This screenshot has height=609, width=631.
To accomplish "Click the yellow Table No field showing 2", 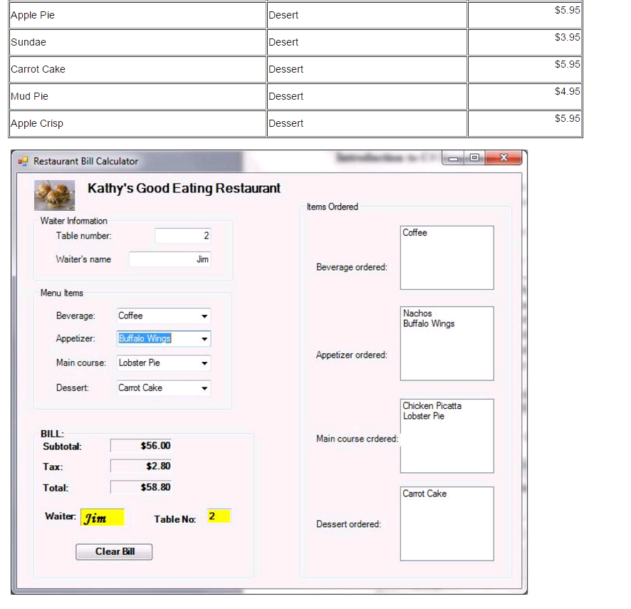I will click(x=218, y=516).
